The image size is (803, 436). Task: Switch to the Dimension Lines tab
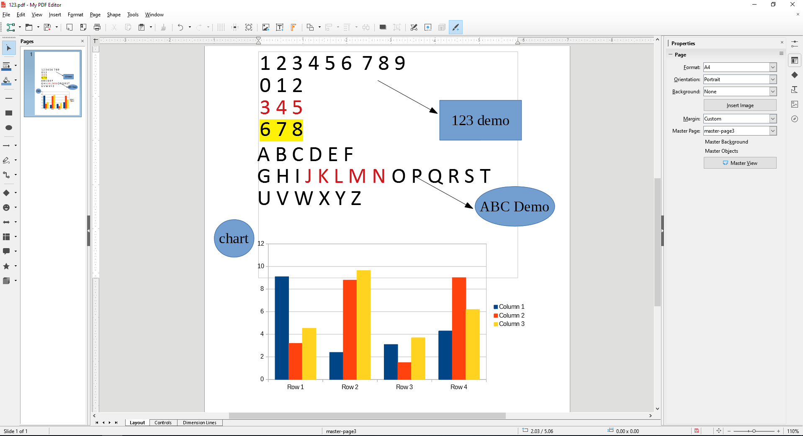[x=200, y=423]
